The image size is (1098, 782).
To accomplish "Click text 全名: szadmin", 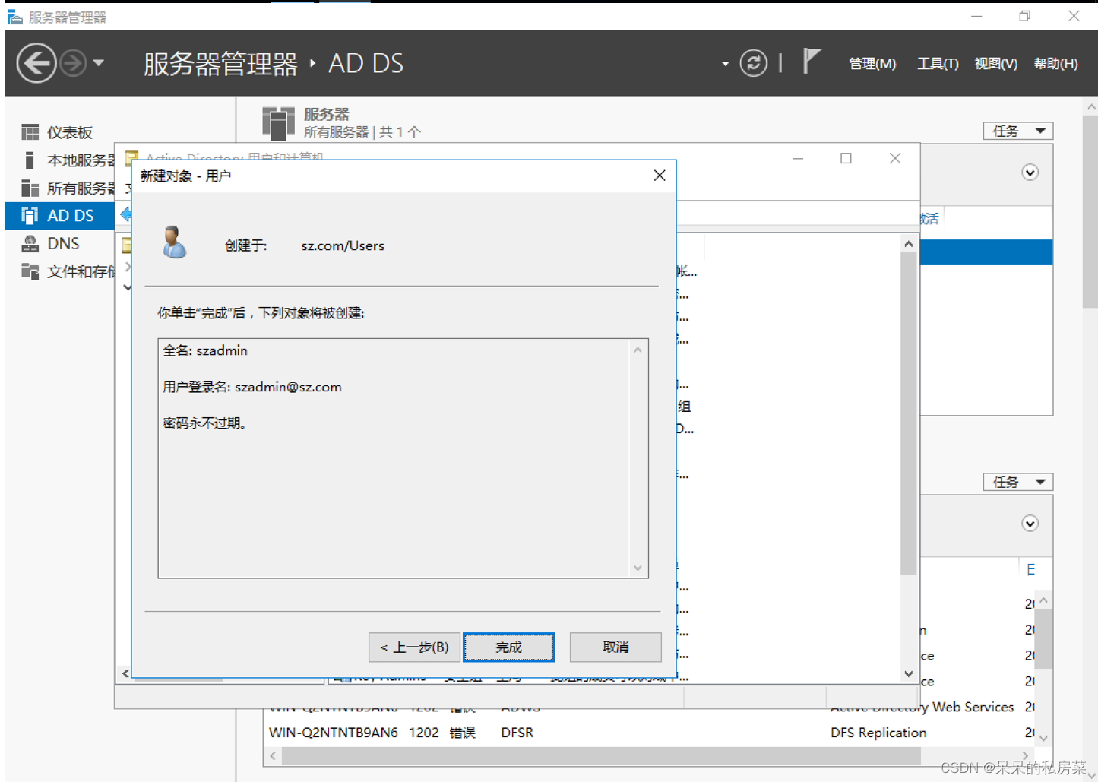I will tap(205, 350).
